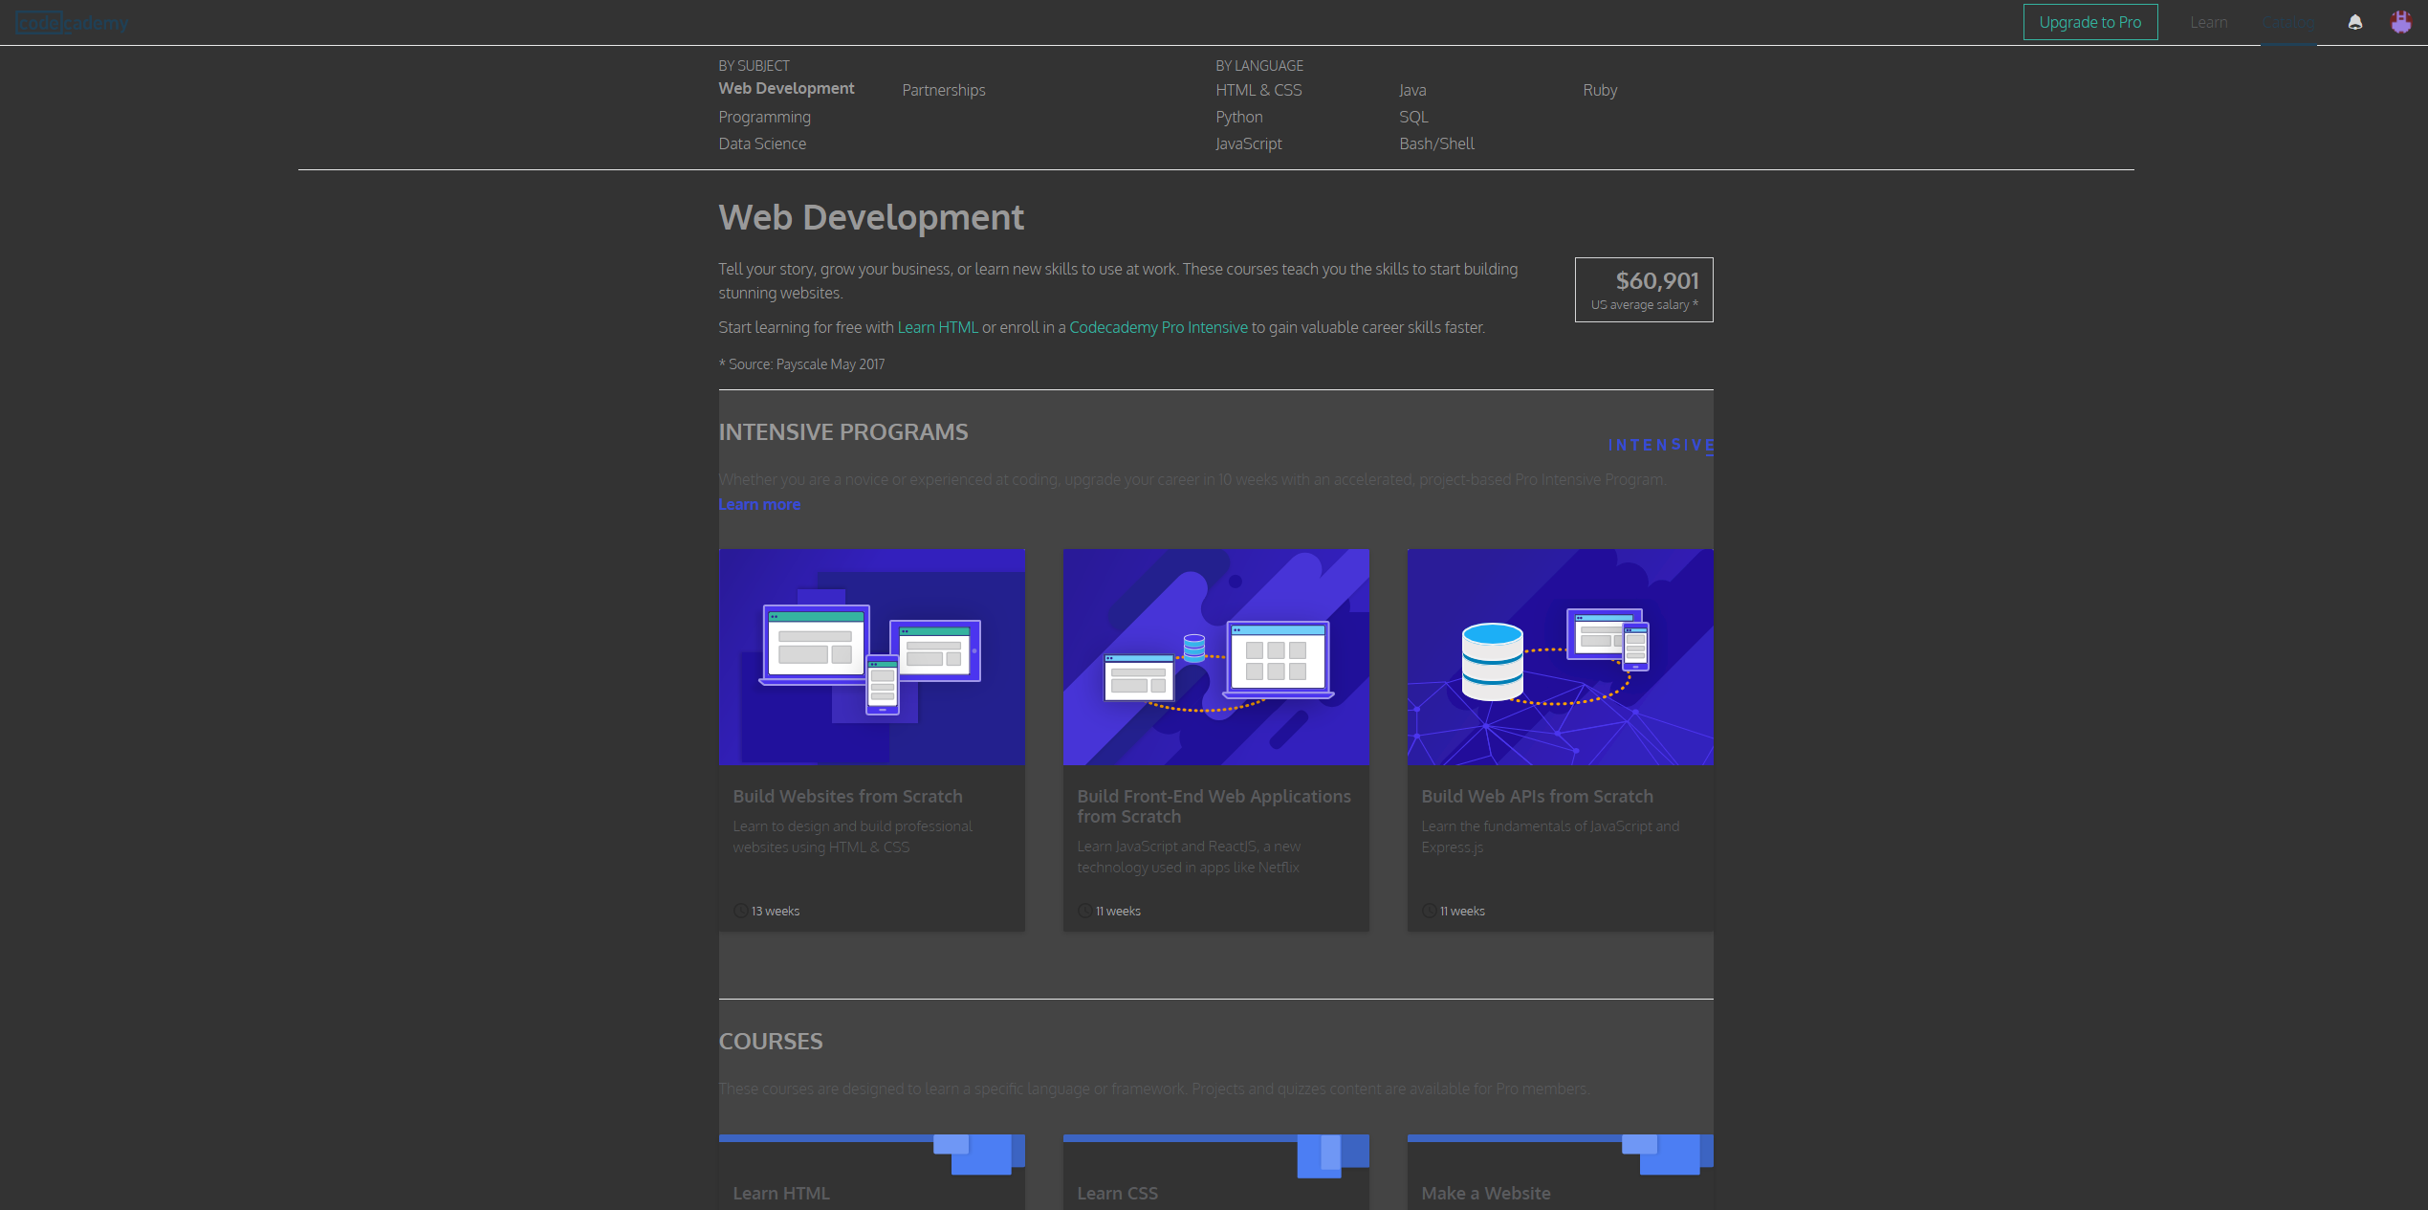Click the Upgrade to Pro button
Viewport: 2428px width, 1210px height.
tap(2090, 22)
